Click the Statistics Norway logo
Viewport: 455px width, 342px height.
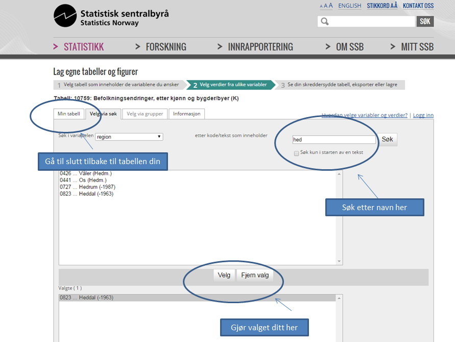point(111,16)
